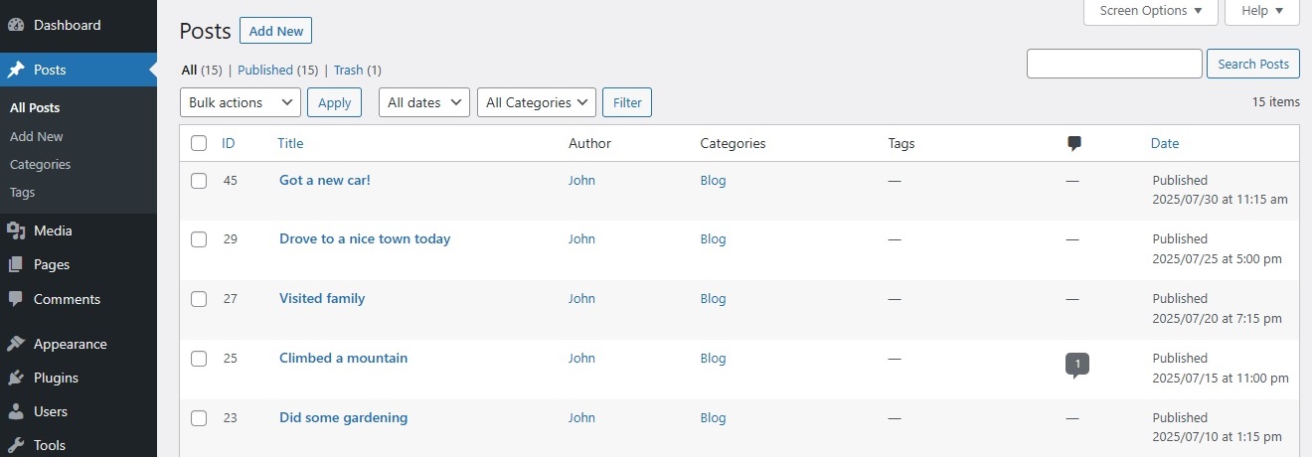Tick the select-all checkbox in table header
Image resolution: width=1312 pixels, height=457 pixels.
(199, 143)
